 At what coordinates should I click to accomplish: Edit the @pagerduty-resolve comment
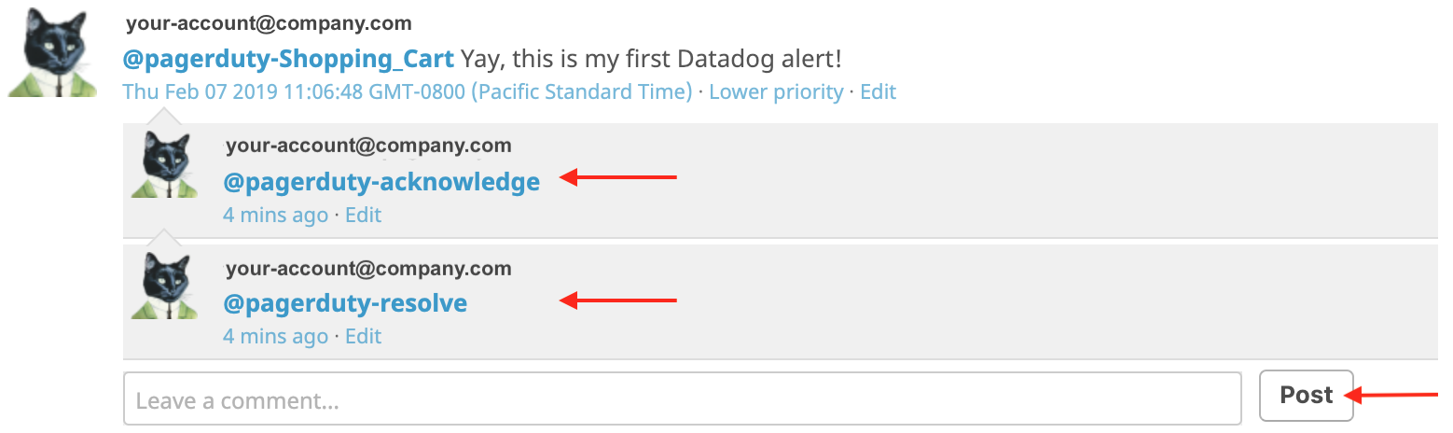pos(363,336)
